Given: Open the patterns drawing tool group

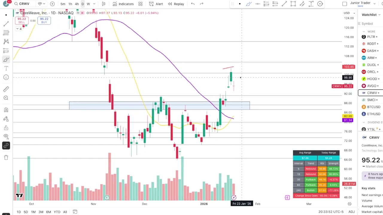Looking at the screenshot, I should click(6, 42).
